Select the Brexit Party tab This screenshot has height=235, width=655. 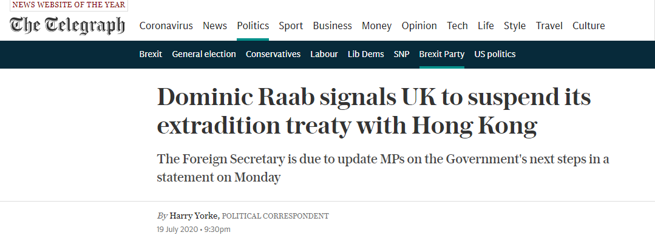coord(441,54)
